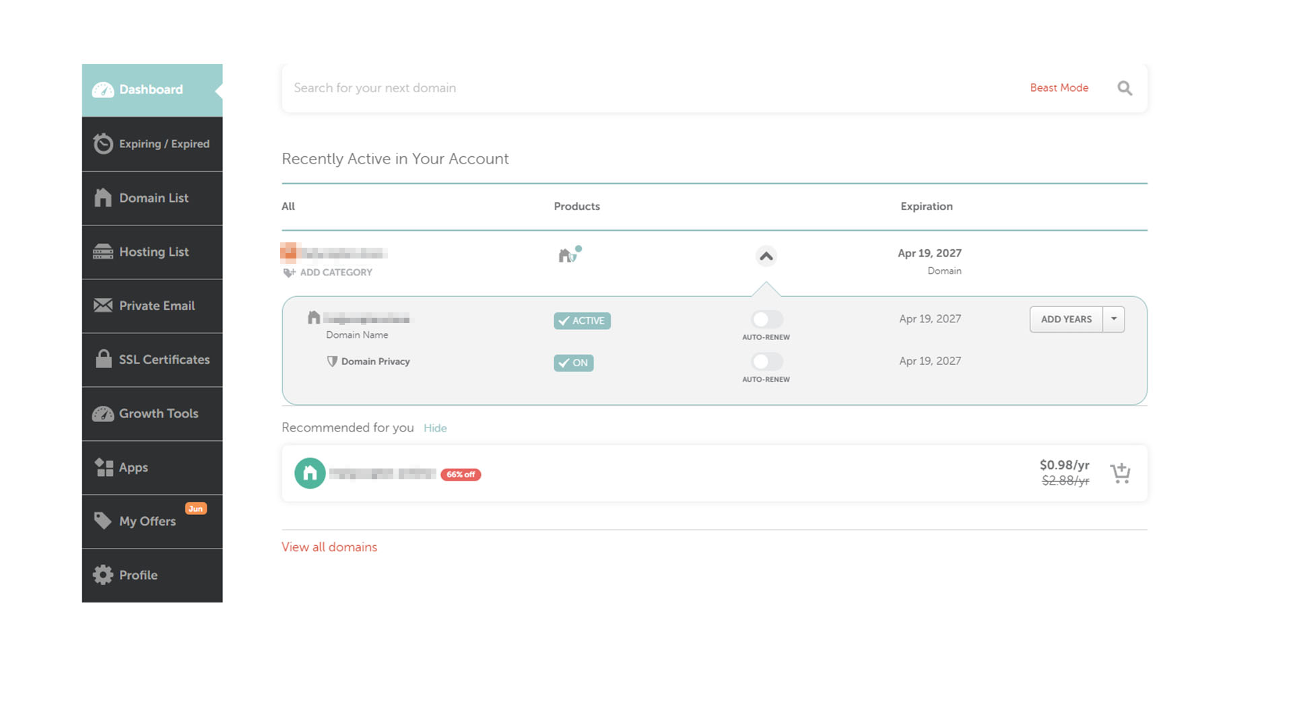Click the Add Category tag icon
This screenshot has height=727, width=1293.
(289, 273)
